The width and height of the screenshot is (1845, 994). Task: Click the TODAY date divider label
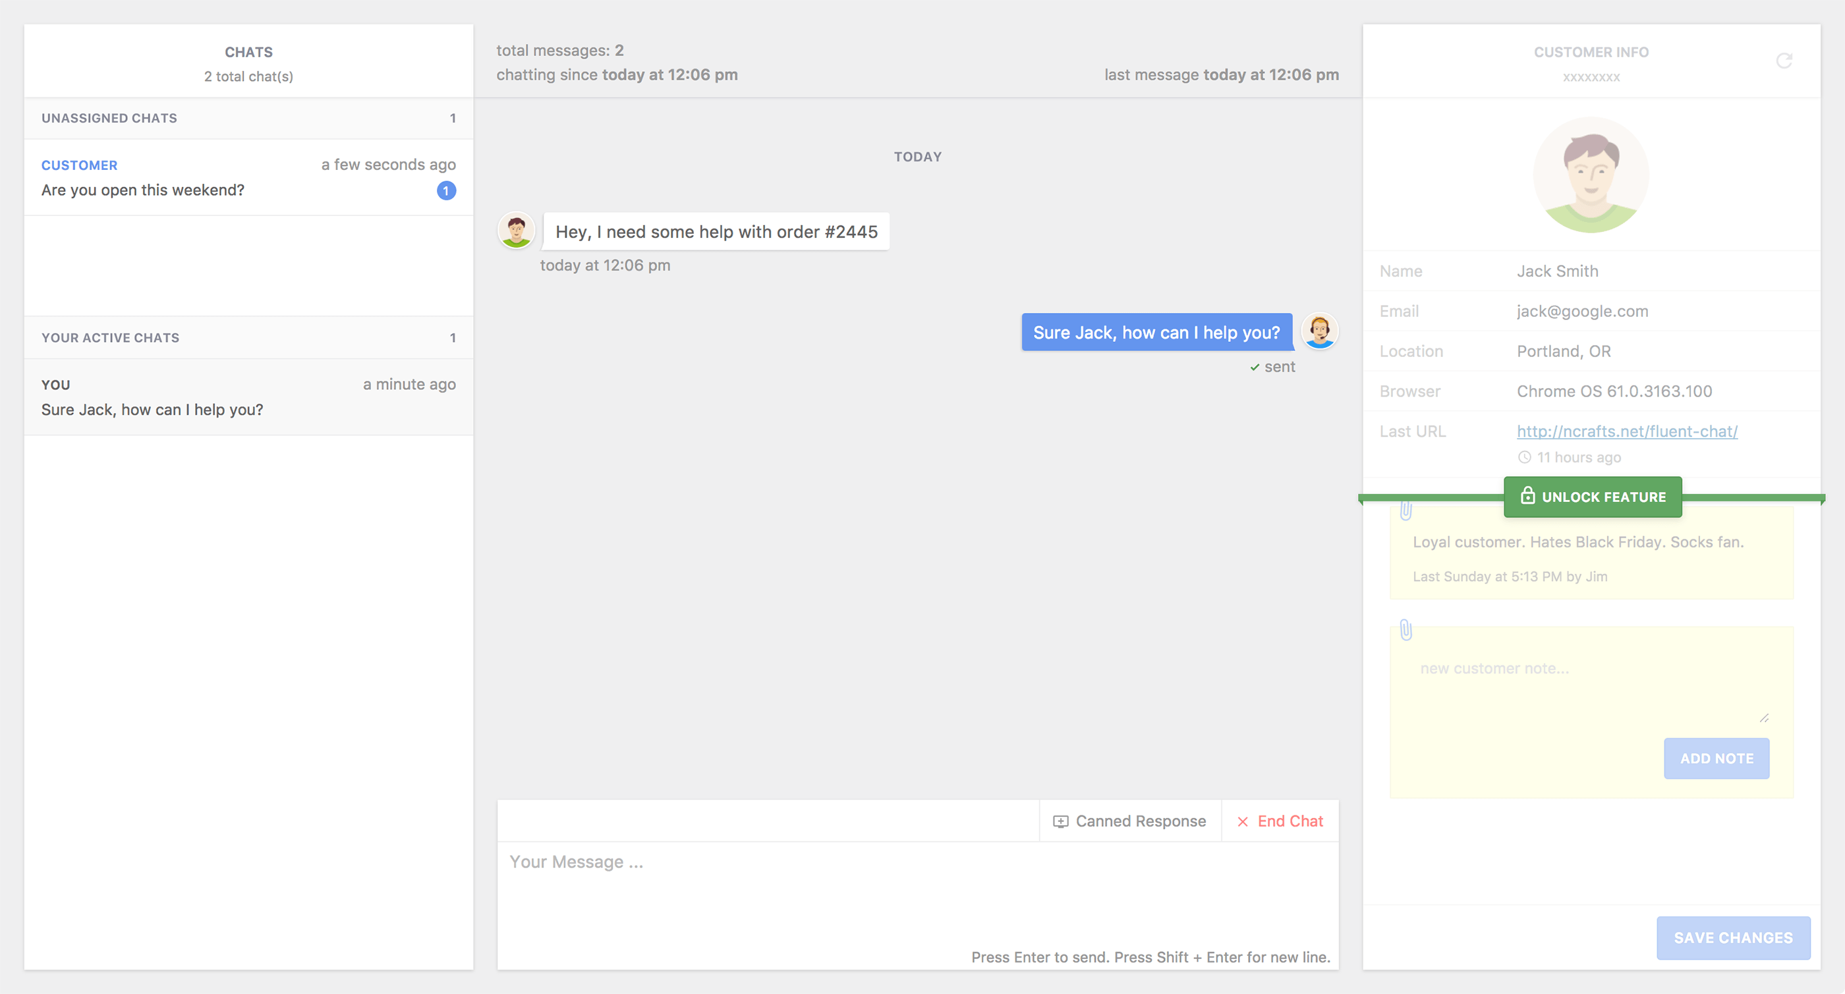coord(917,157)
